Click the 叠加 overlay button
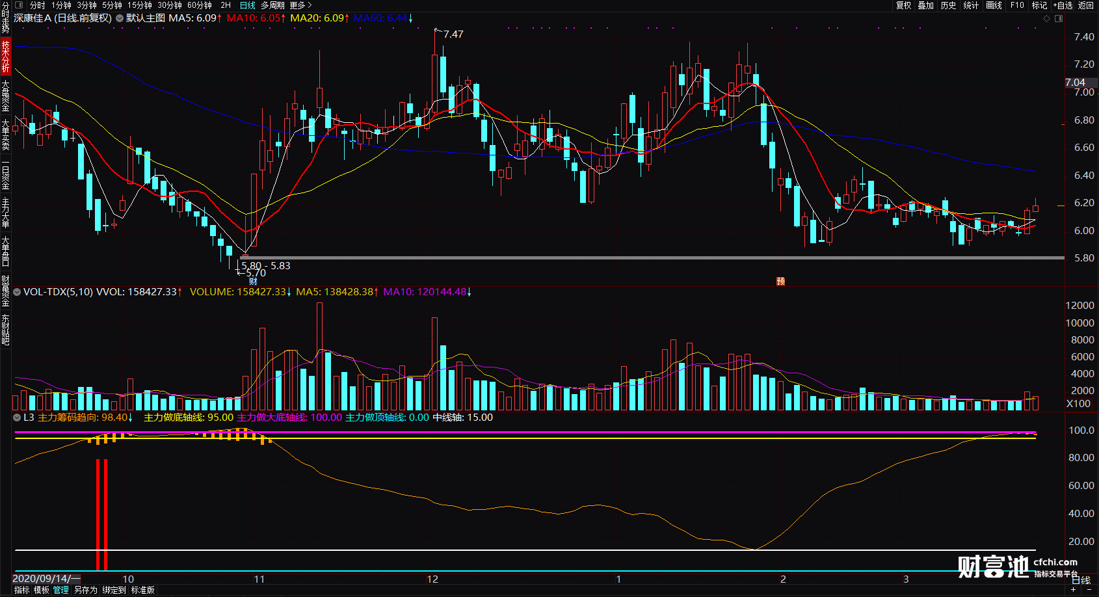Viewport: 1099px width, 597px height. [925, 5]
